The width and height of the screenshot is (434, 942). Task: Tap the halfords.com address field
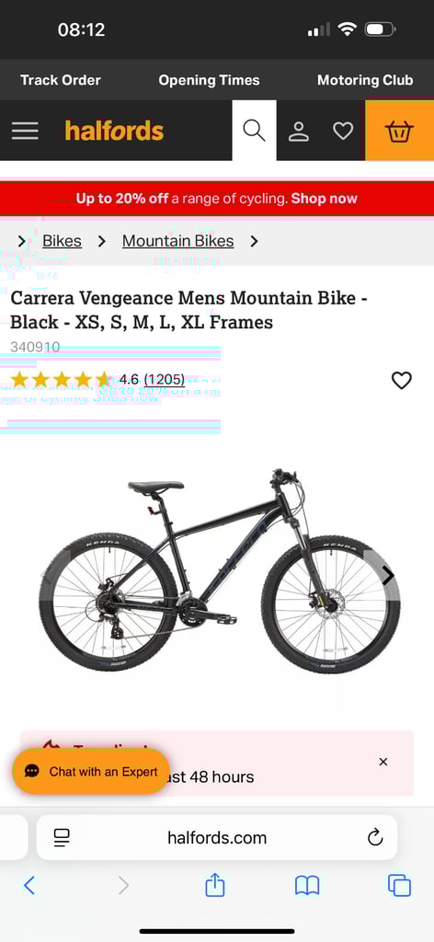click(217, 837)
